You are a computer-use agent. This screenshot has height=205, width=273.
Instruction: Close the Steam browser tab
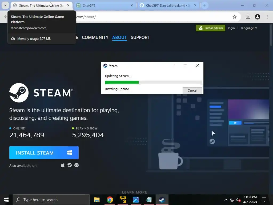tap(68, 5)
